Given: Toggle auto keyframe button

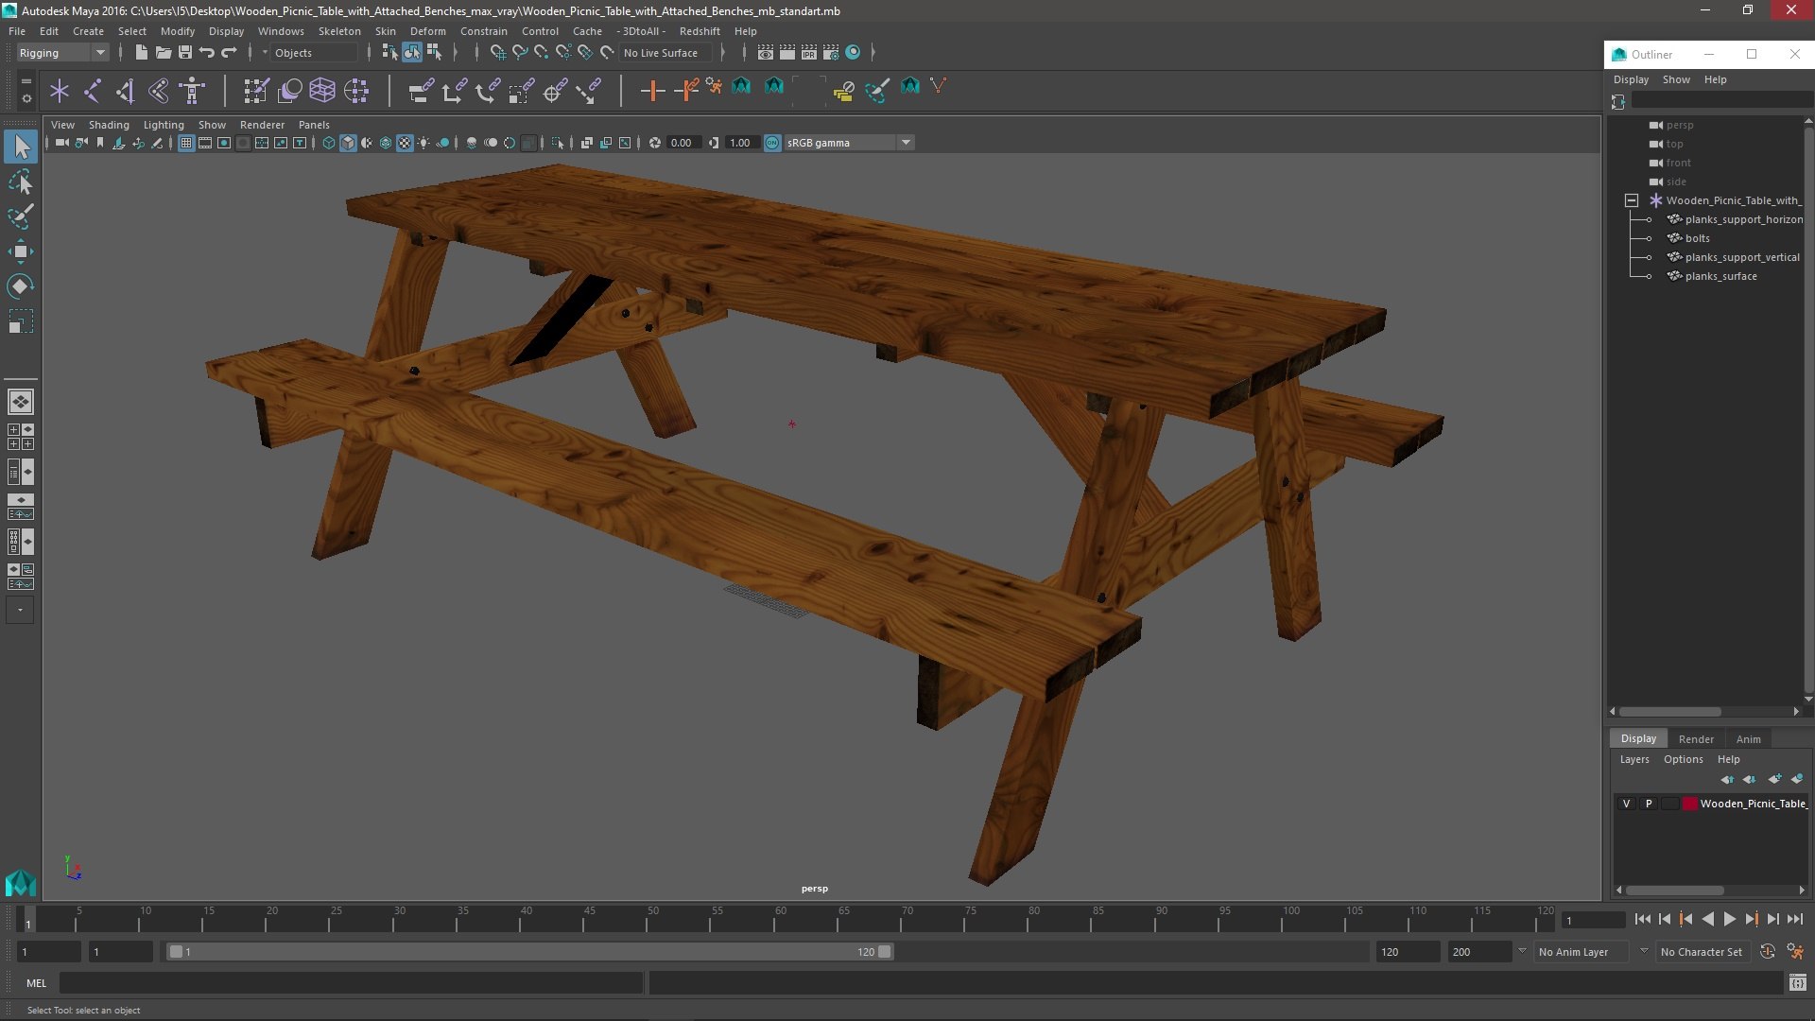Looking at the screenshot, I should pos(1768,952).
